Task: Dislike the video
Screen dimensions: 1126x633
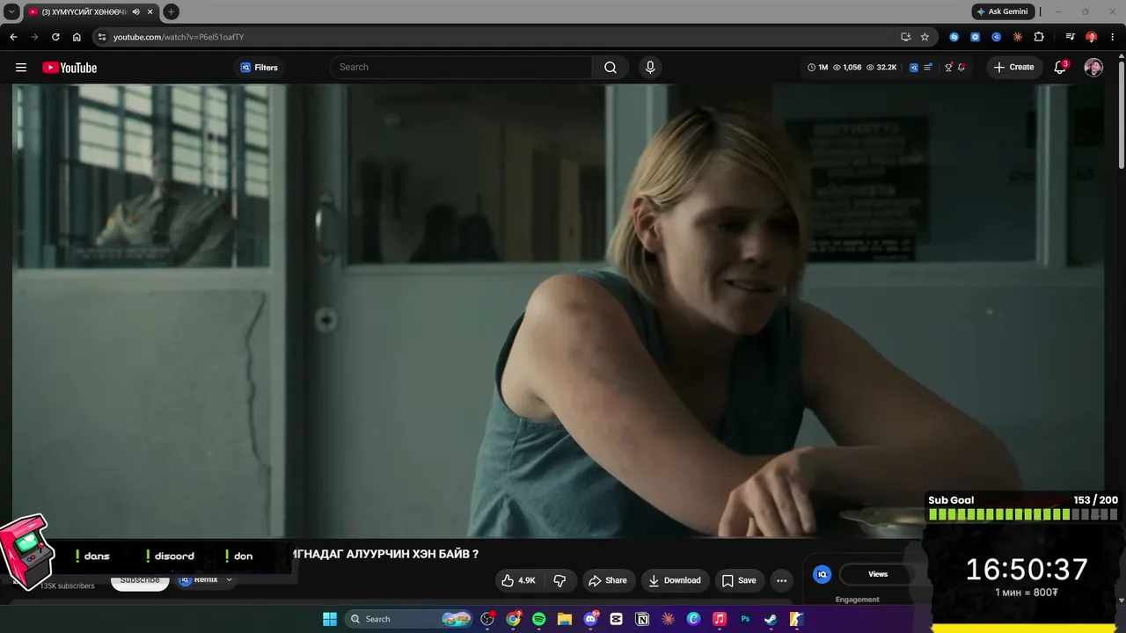Action: pyautogui.click(x=559, y=580)
